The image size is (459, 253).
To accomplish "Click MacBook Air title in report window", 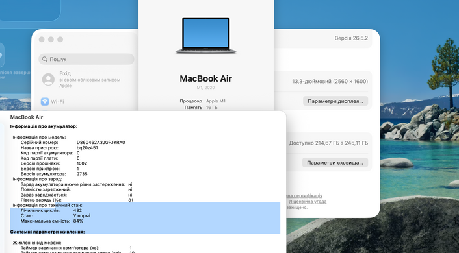I will [27, 117].
